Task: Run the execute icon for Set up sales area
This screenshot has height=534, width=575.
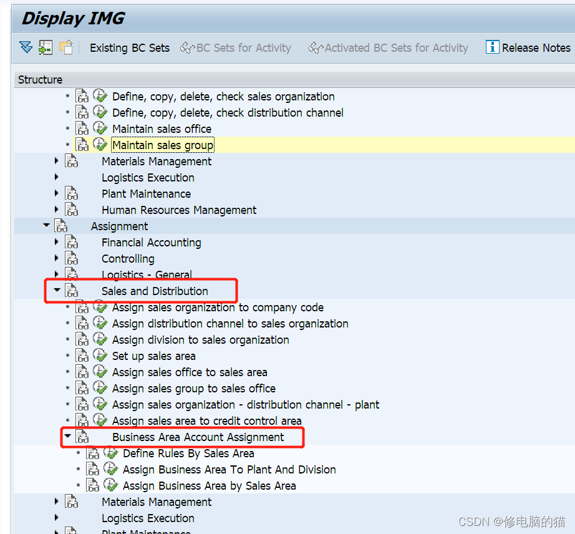Action: [100, 356]
